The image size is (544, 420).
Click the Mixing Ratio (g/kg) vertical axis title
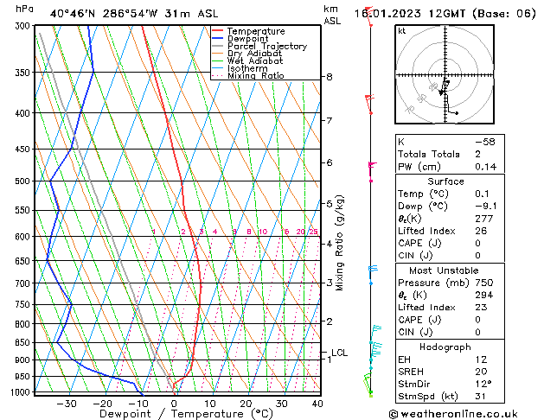click(x=339, y=243)
